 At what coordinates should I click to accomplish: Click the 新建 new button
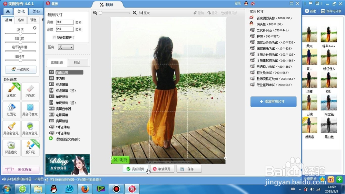[310, 11]
